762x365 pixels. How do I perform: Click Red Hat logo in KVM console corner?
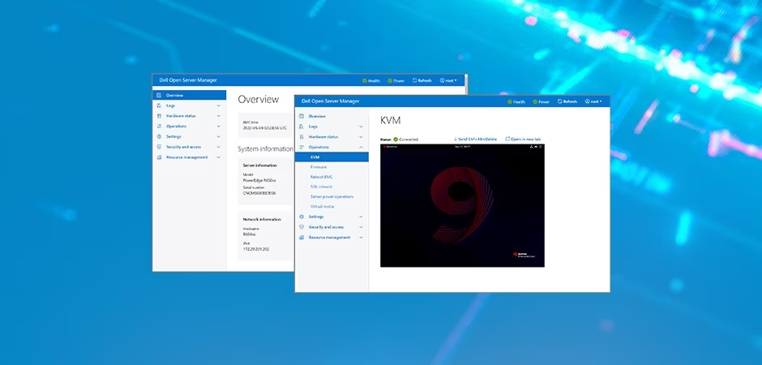coord(524,255)
